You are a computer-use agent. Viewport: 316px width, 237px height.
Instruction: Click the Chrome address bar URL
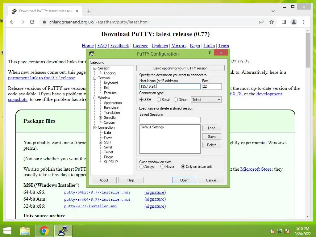coord(99,22)
